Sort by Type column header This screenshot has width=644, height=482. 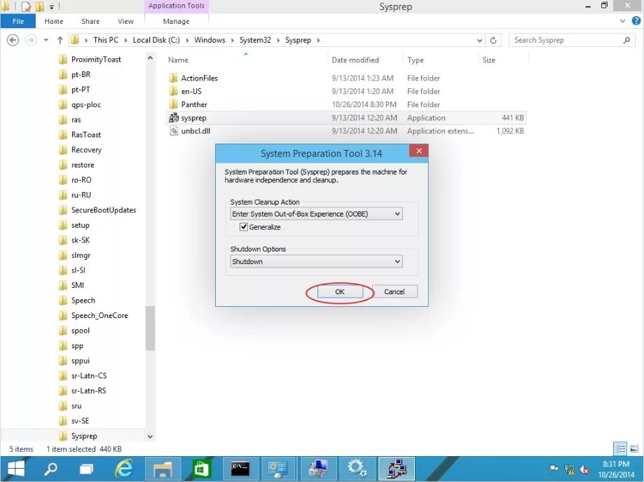[416, 60]
